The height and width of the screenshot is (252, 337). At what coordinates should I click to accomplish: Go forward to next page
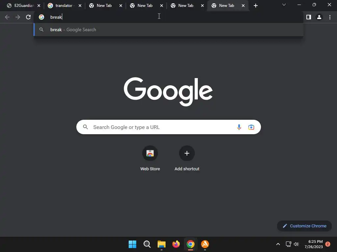pos(18,17)
